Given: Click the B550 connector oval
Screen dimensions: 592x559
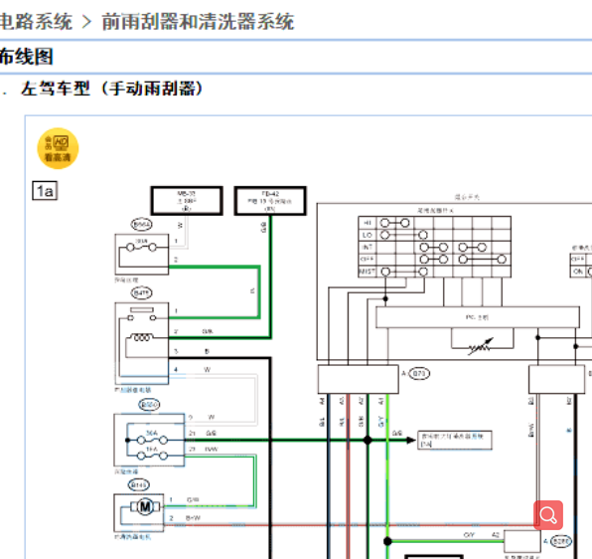Looking at the screenshot, I should click(149, 405).
